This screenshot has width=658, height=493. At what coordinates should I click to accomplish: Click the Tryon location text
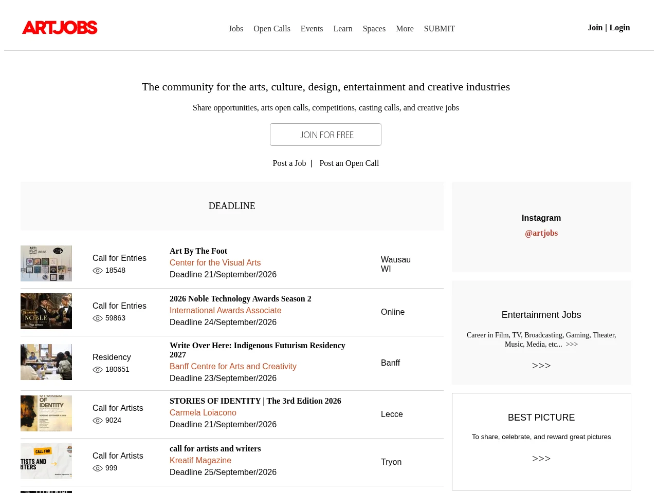click(x=391, y=462)
